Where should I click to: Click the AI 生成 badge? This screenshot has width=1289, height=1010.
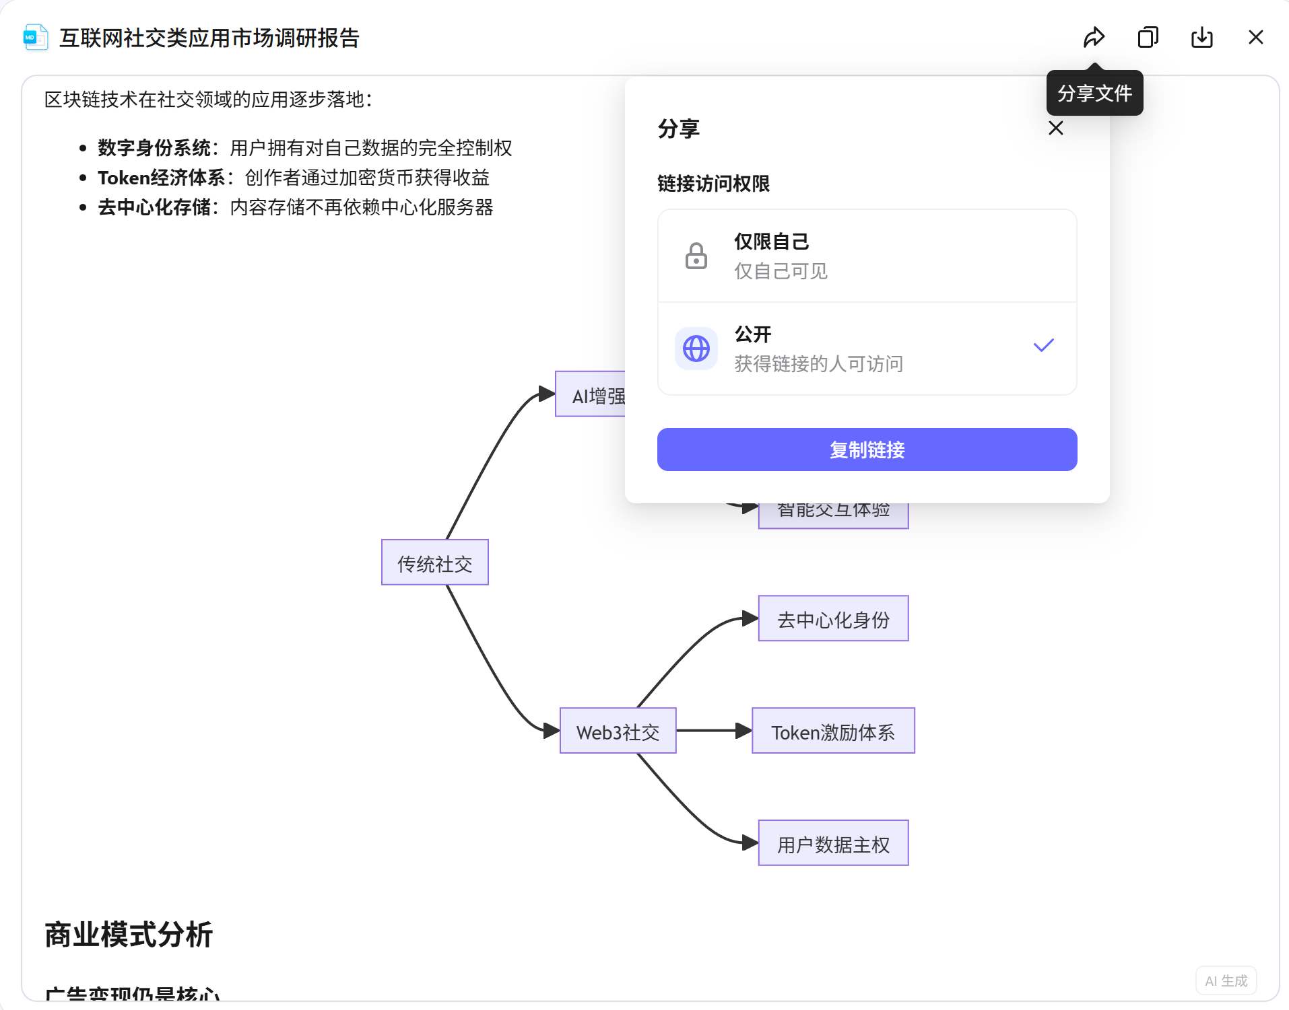[x=1225, y=980]
